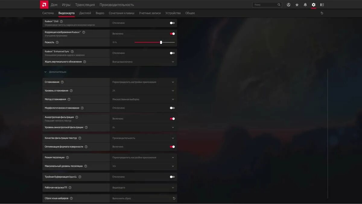Show help for Коррекция изображения Radeon

click(84, 32)
